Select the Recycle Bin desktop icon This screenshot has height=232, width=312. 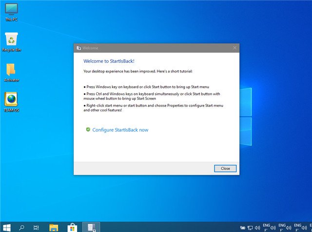click(x=11, y=42)
